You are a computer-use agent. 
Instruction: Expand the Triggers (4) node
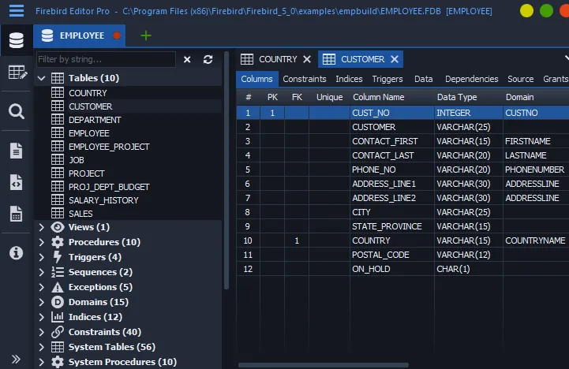coord(41,257)
